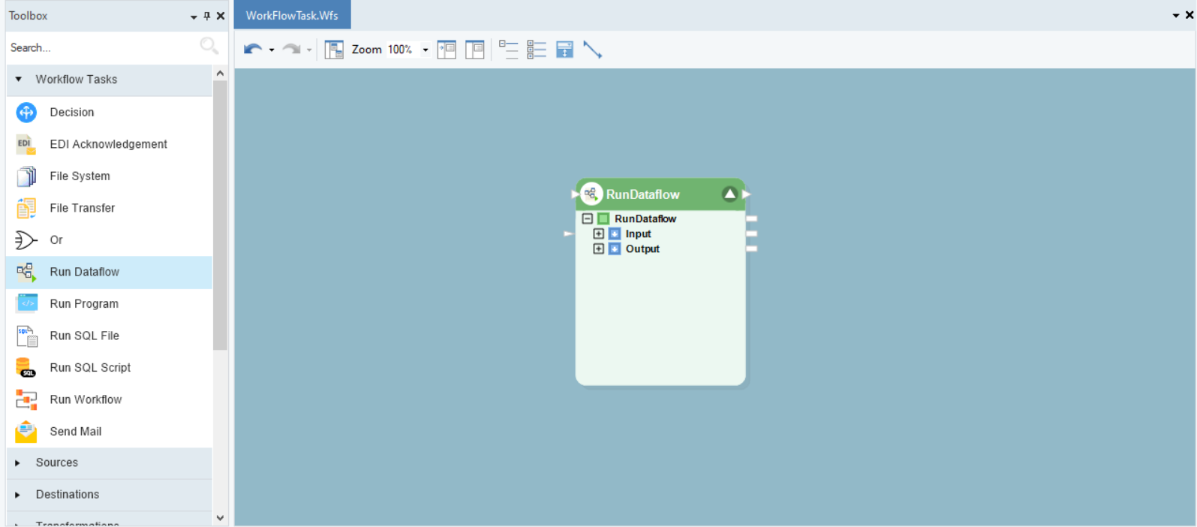
Task: Click the Send Mail envelope icon
Action: click(x=26, y=432)
